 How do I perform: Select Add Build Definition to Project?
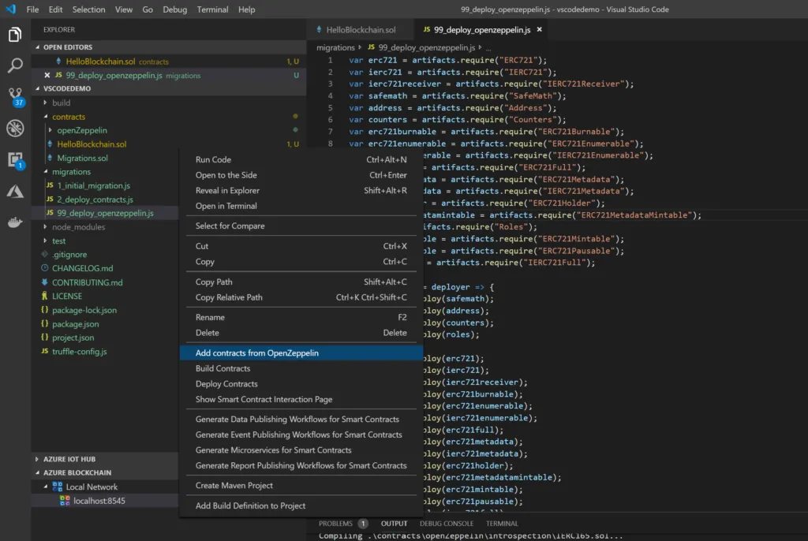pos(301,506)
